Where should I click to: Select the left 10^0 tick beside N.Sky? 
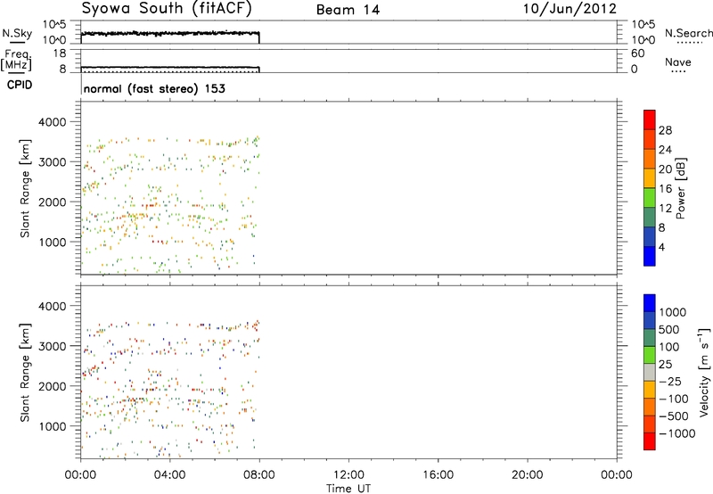point(54,40)
